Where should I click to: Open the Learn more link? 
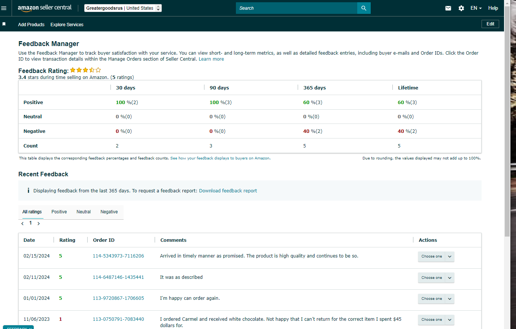(211, 59)
